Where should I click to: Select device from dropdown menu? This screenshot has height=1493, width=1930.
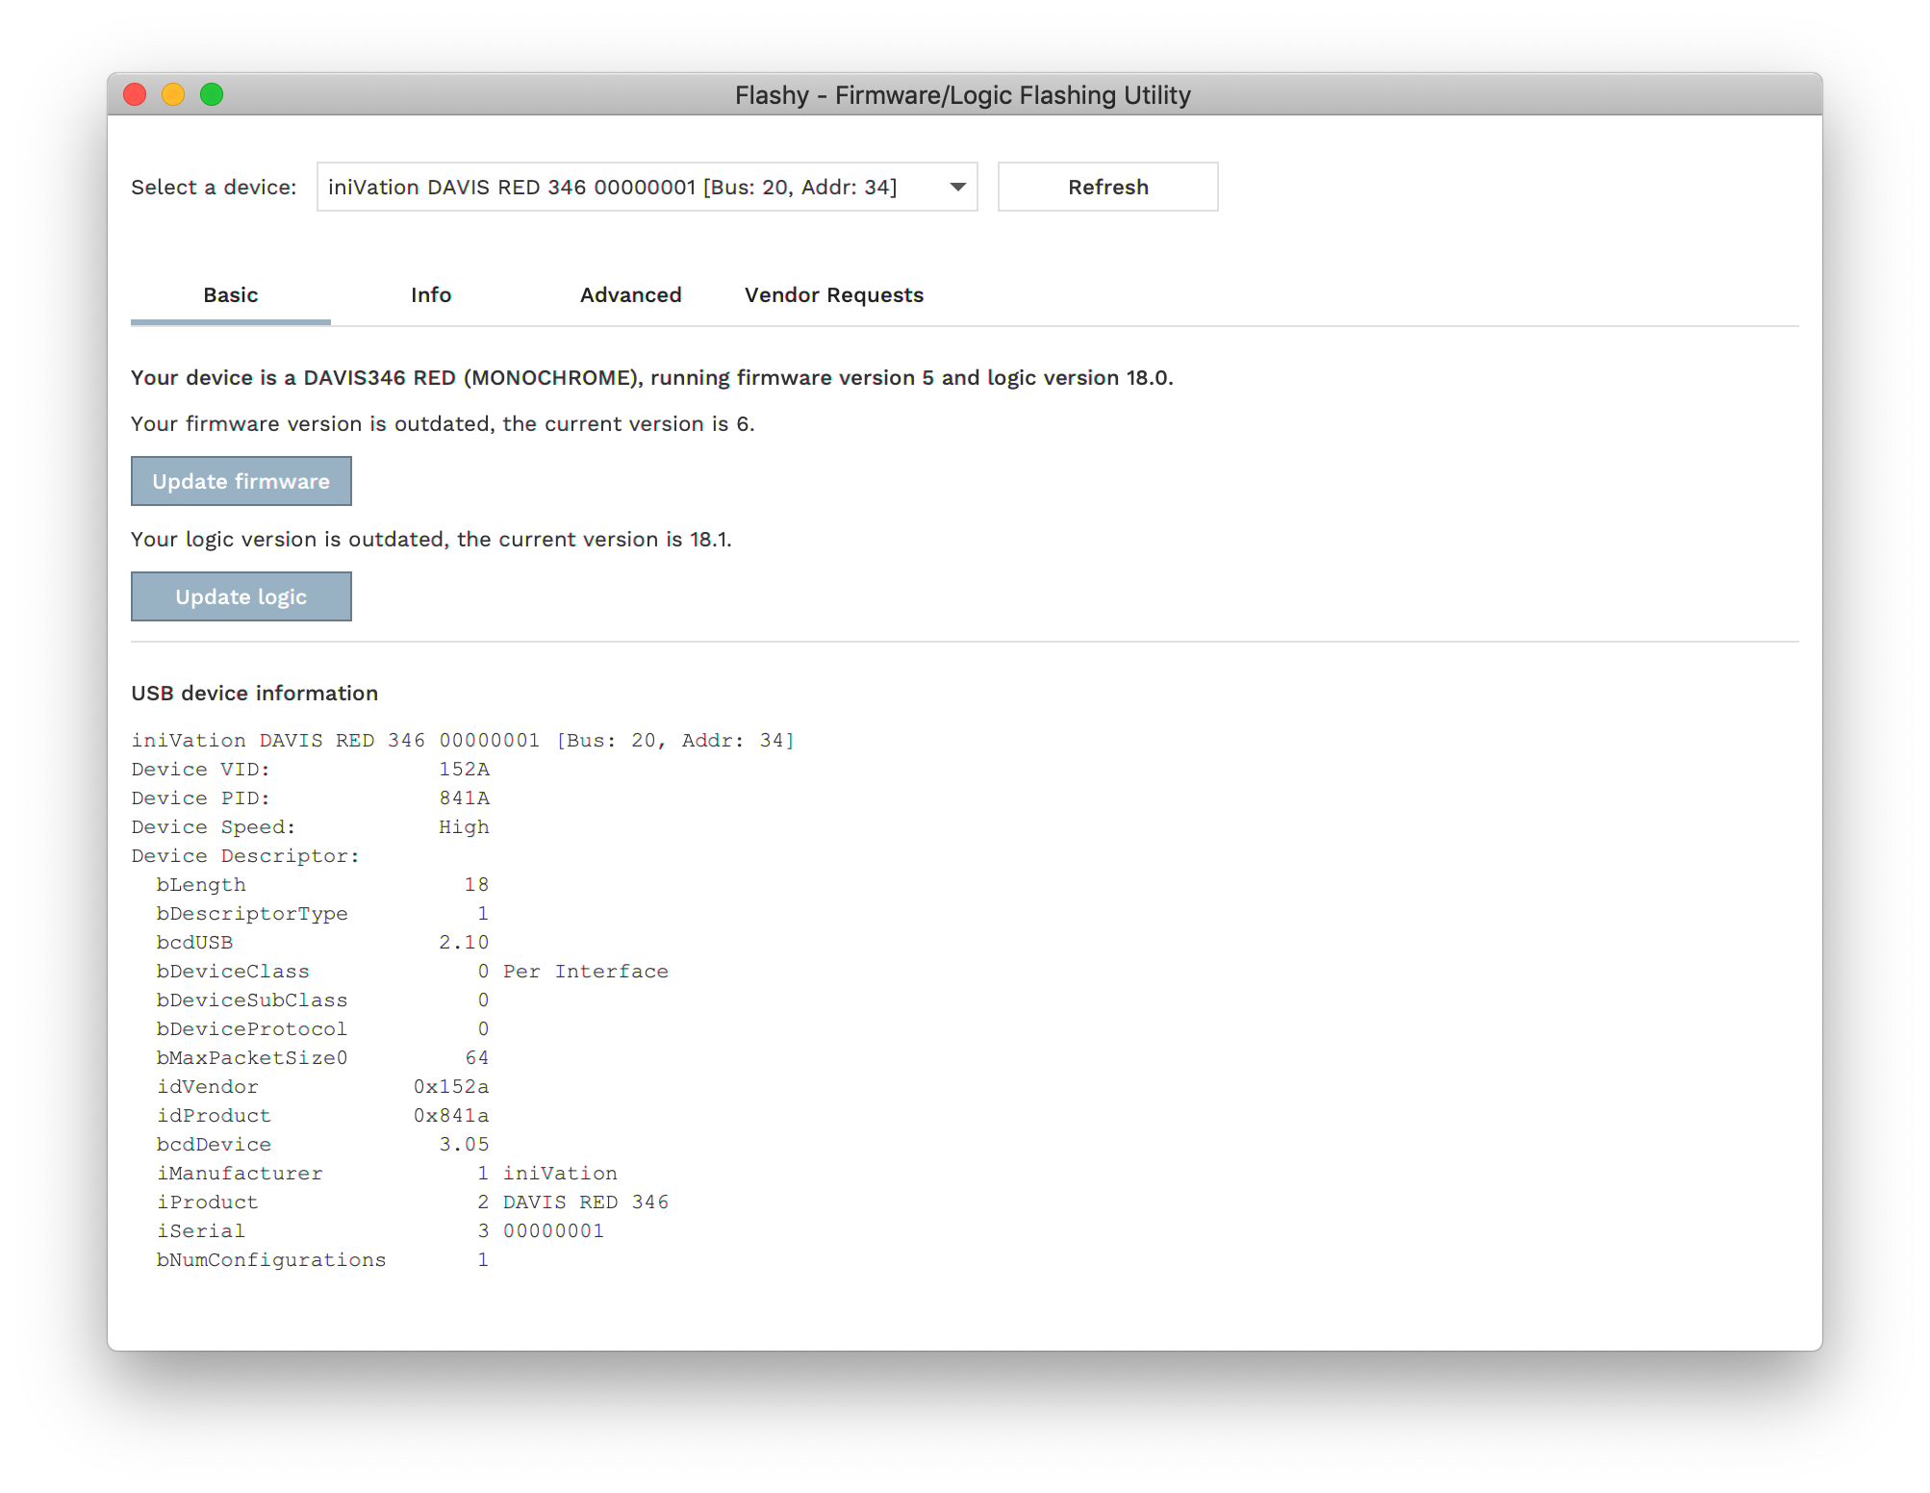647,185
